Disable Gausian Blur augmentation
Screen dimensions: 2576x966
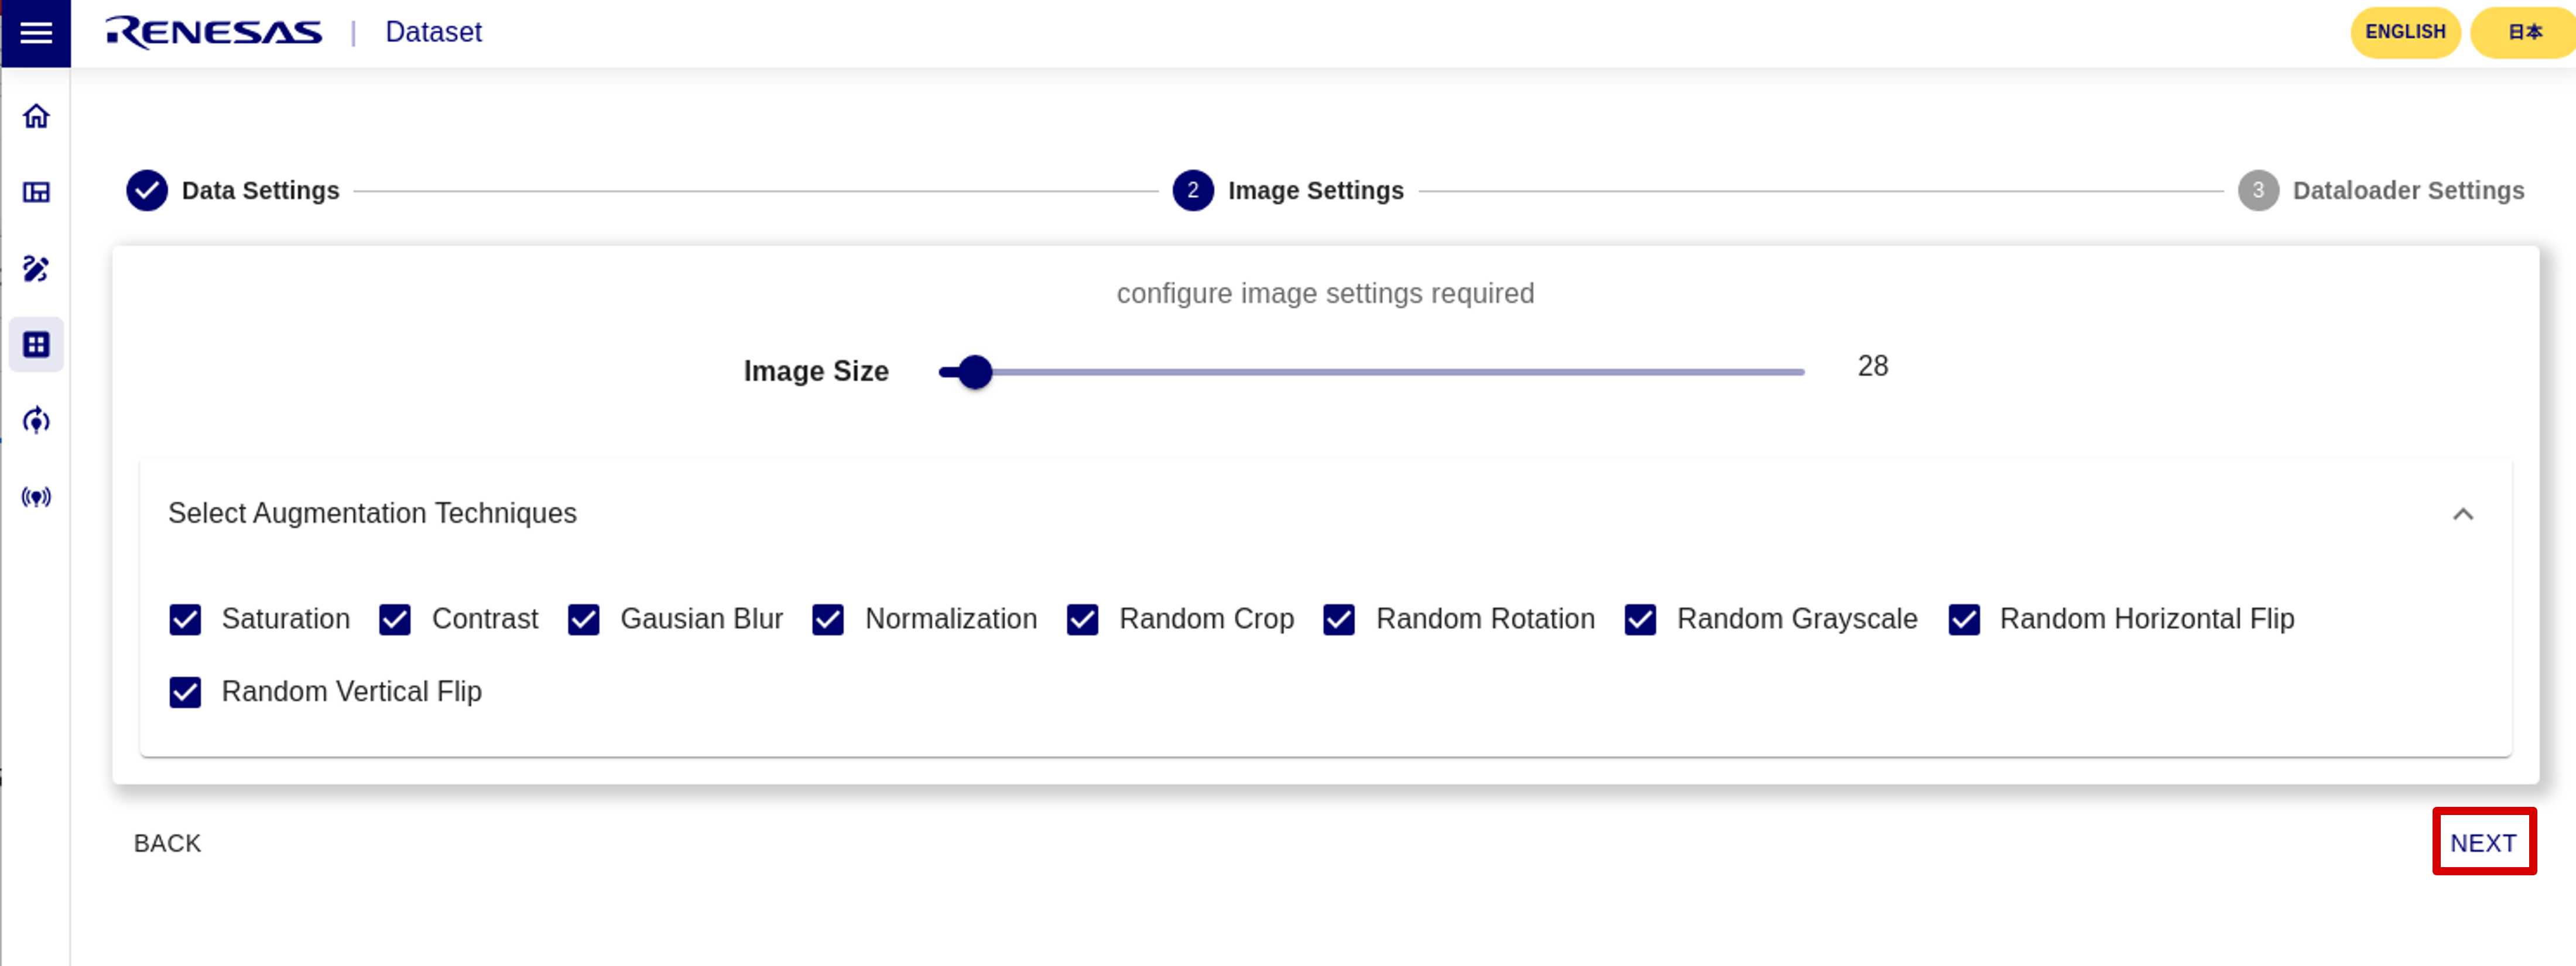pyautogui.click(x=583, y=620)
